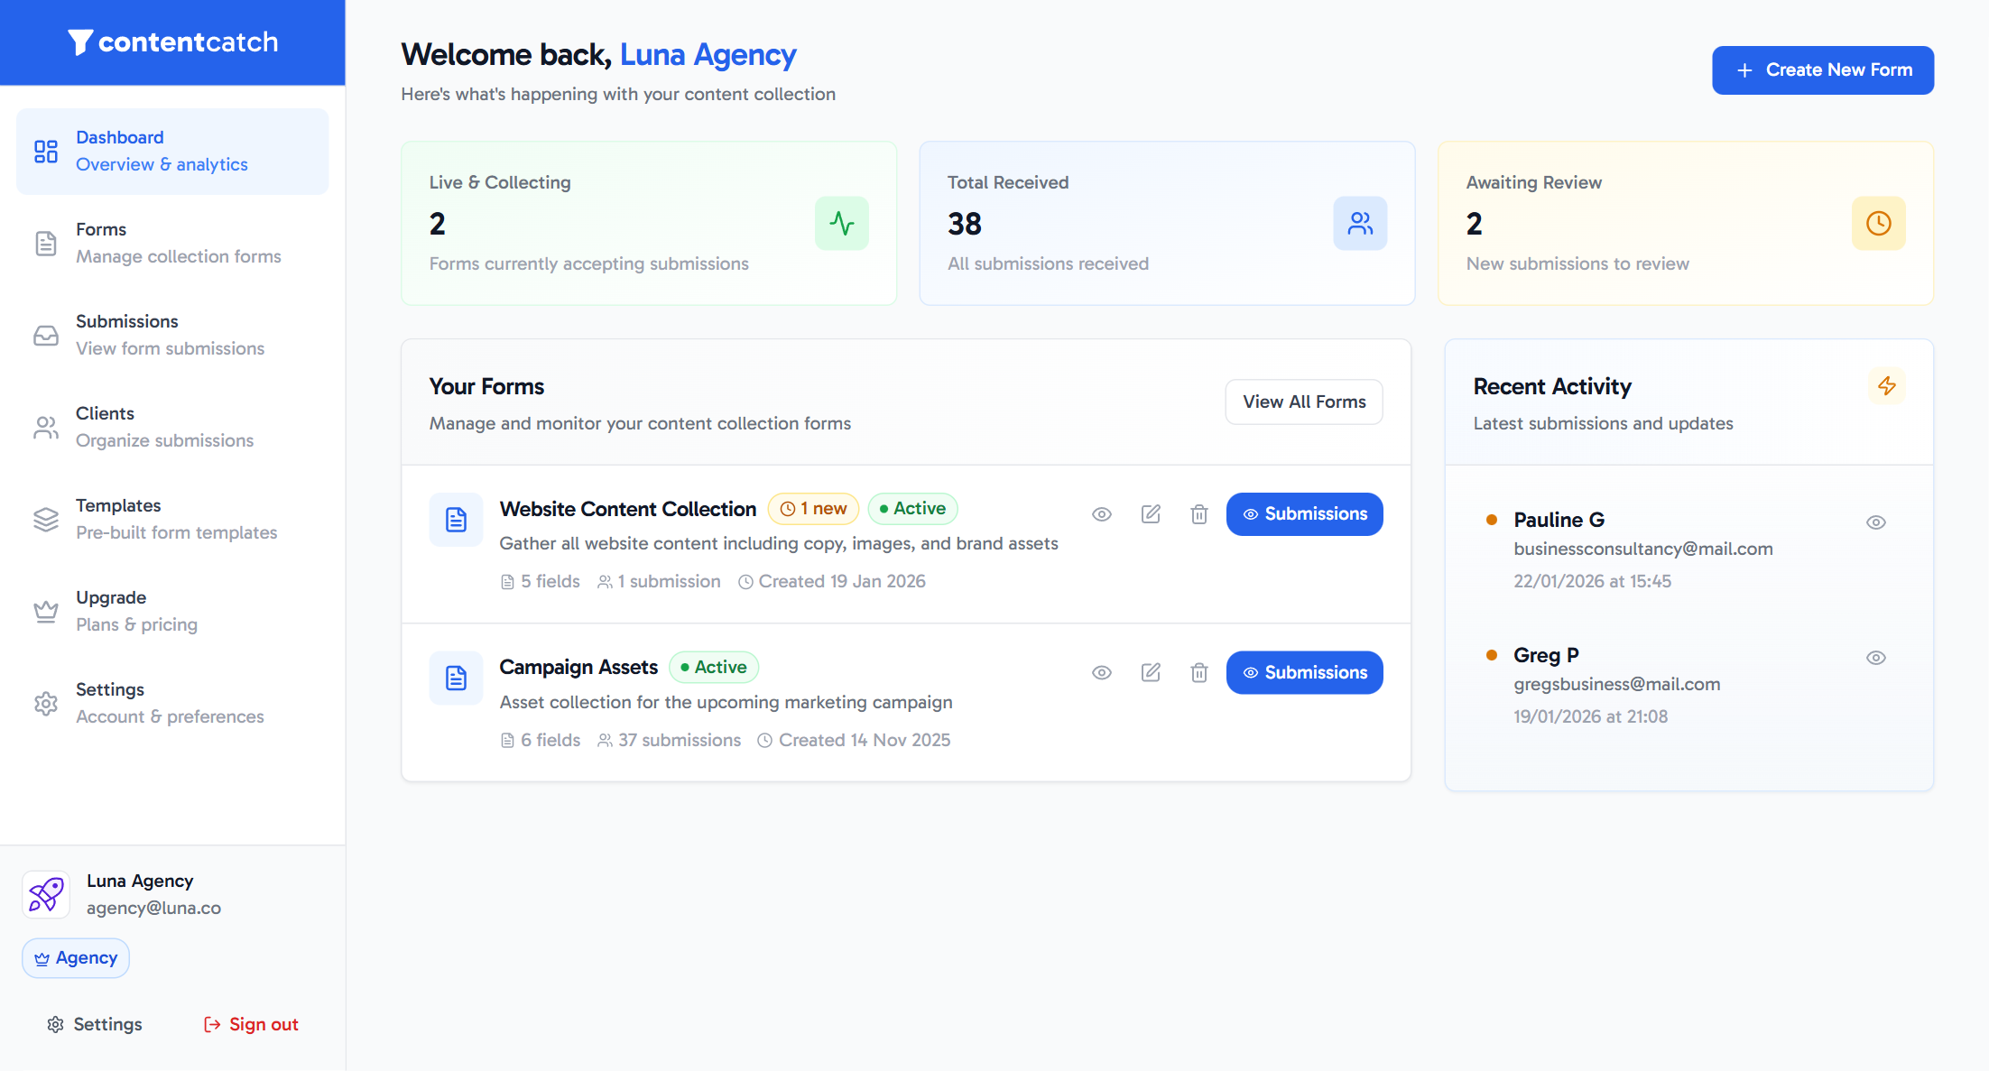Click trash icon for Campaign Assets form

point(1198,672)
